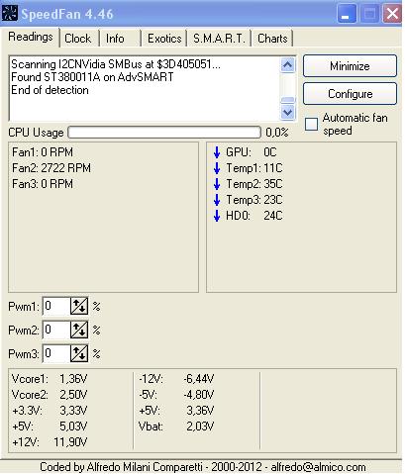Click the Vbat 2,03V voltage reading
Screen dimensions: 405x474
[176, 427]
